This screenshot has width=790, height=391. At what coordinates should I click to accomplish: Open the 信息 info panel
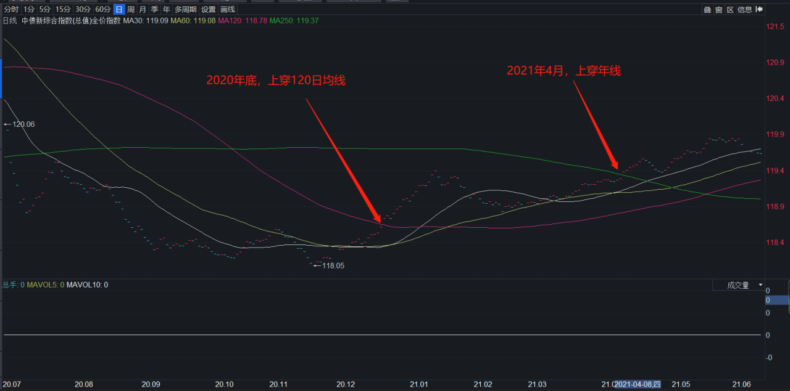pyautogui.click(x=745, y=10)
